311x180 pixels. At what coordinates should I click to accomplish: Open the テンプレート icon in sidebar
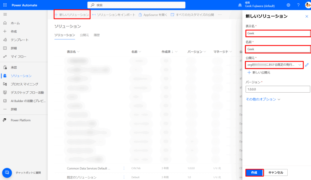coord(5,40)
